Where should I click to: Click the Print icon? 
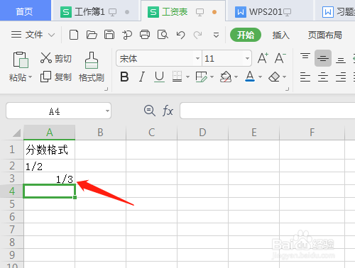click(x=145, y=35)
